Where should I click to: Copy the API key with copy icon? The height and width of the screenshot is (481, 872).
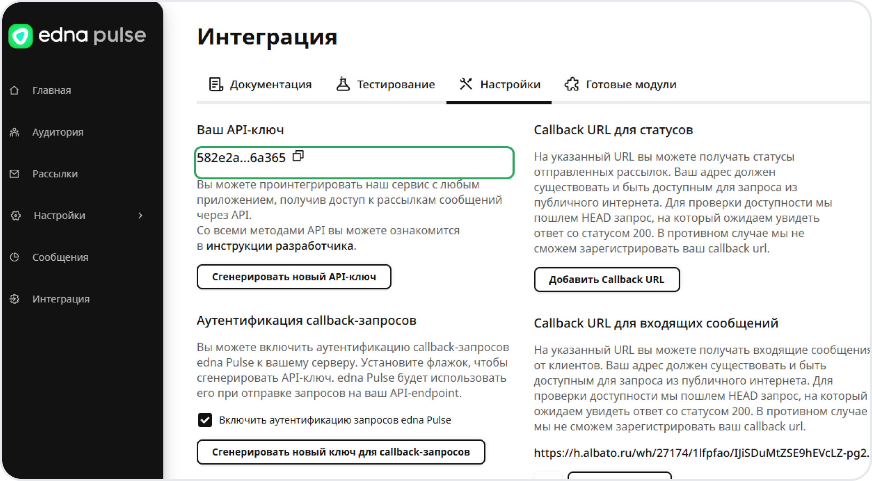(x=298, y=156)
